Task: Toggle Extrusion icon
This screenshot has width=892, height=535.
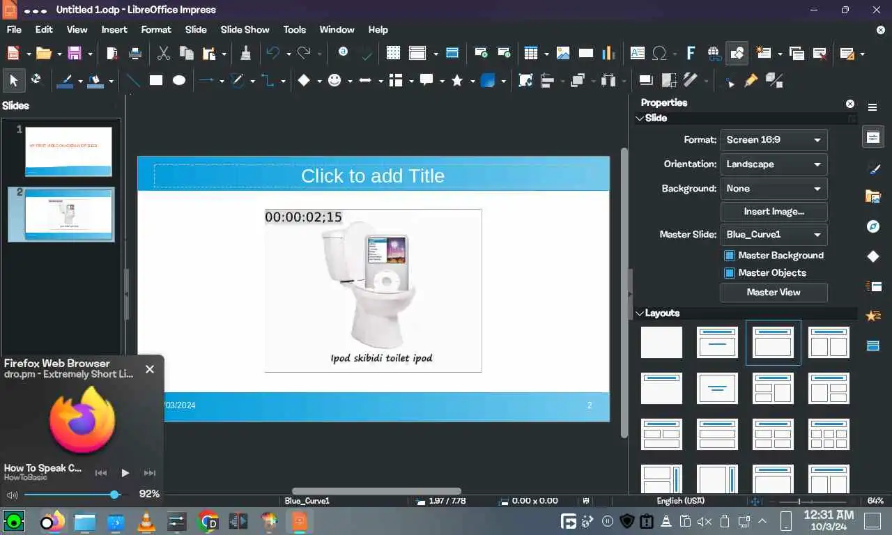Action: pyautogui.click(x=774, y=81)
